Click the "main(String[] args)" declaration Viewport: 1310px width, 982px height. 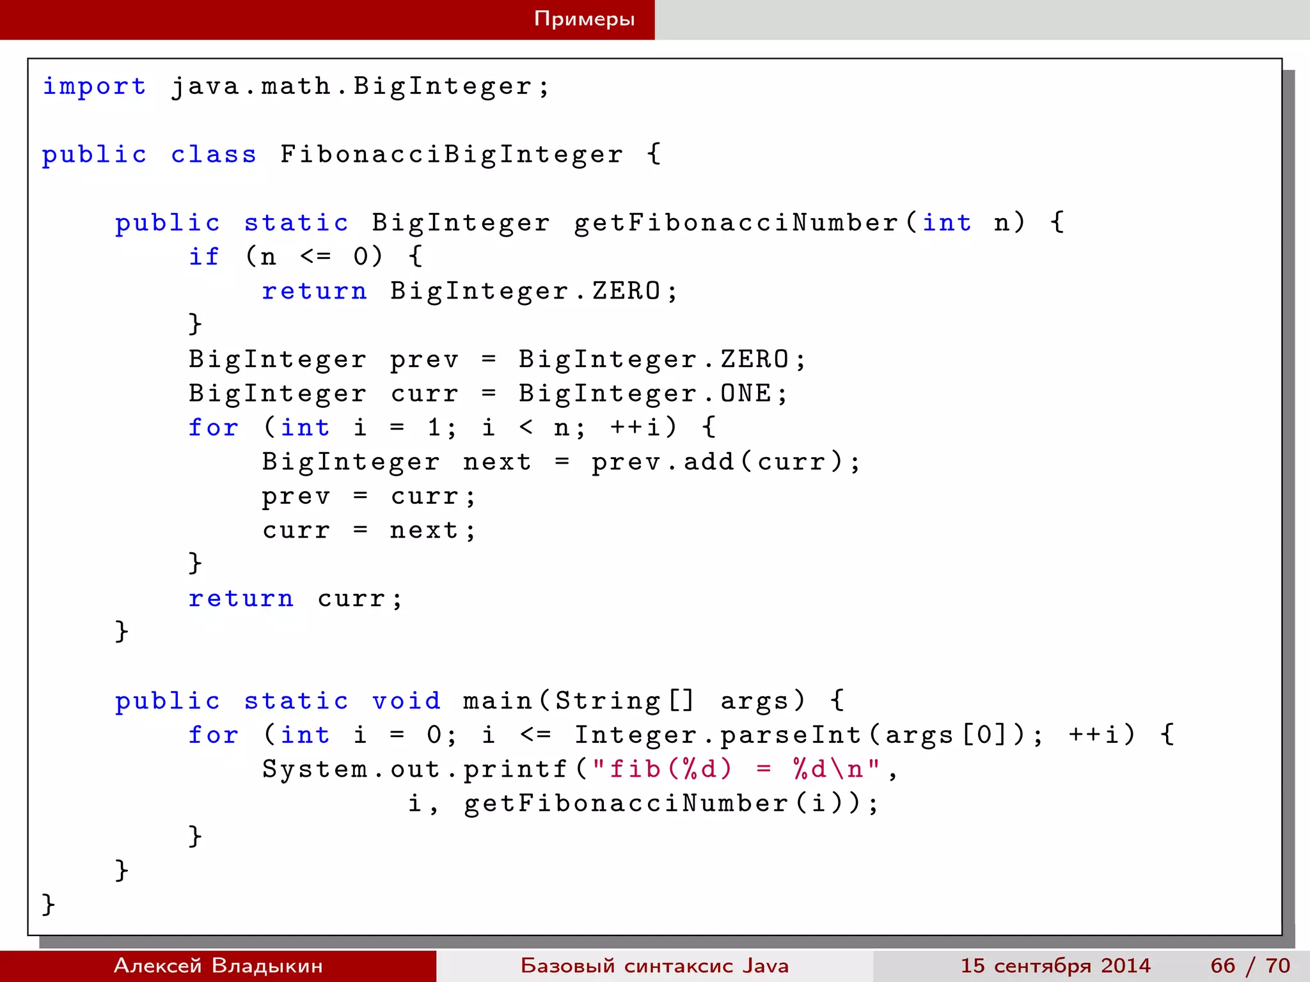coord(635,701)
